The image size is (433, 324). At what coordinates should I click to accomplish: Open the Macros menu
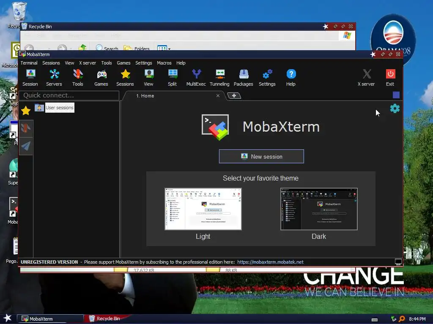pyautogui.click(x=164, y=63)
